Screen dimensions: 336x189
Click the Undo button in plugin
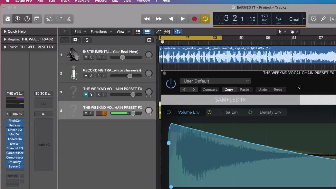click(262, 90)
